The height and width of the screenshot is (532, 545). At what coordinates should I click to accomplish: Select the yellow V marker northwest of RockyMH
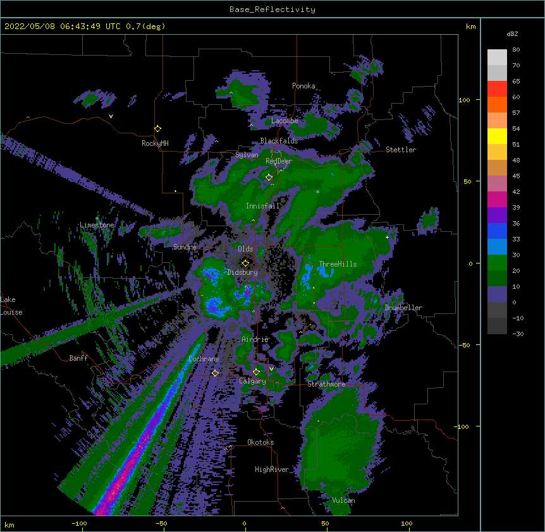pos(111,116)
